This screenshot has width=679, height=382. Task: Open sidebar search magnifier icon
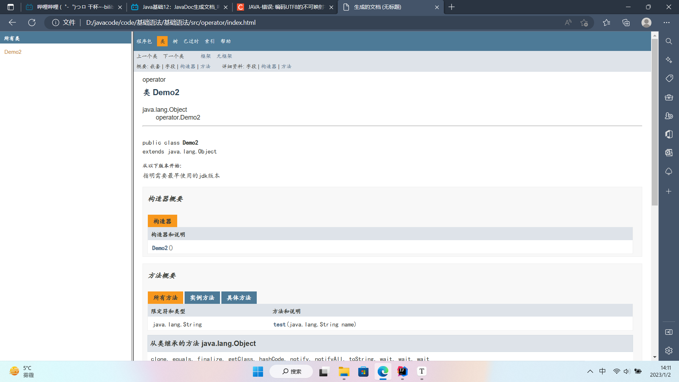pyautogui.click(x=668, y=41)
